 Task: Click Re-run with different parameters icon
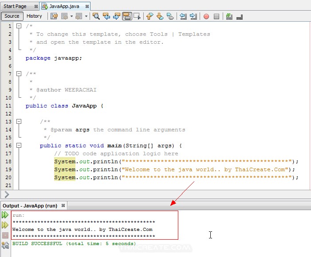tap(5, 225)
